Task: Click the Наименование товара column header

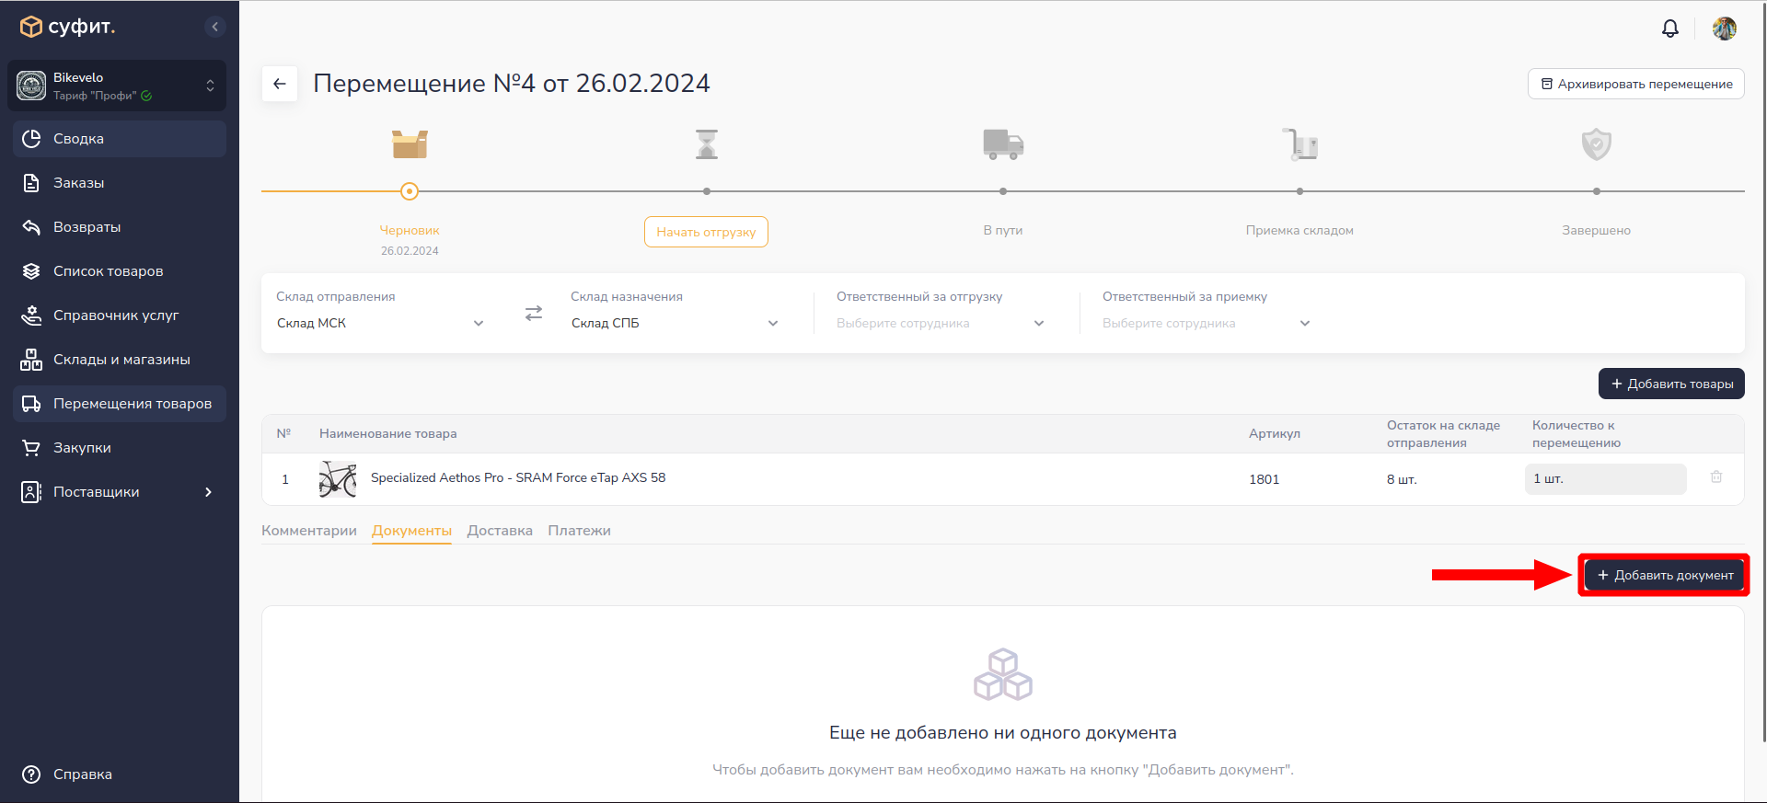Action: point(387,433)
